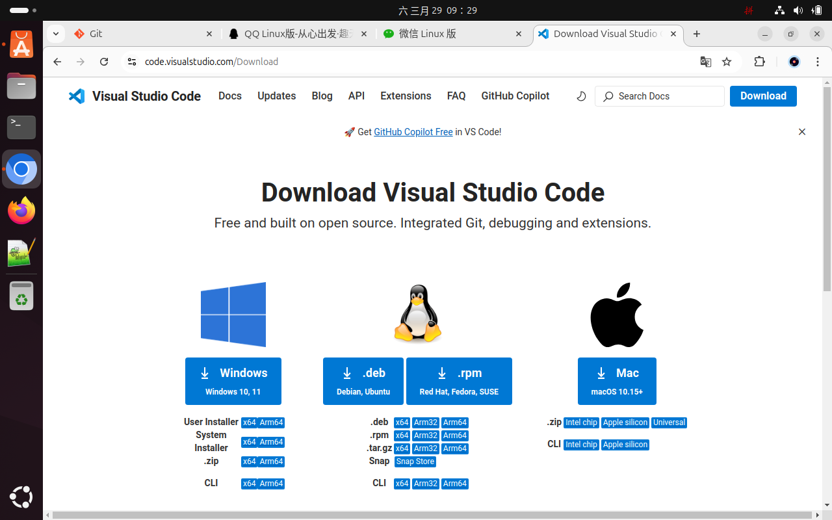Click the translate page icon
The width and height of the screenshot is (832, 520).
coord(705,62)
